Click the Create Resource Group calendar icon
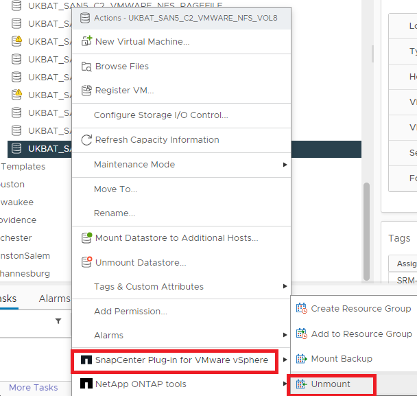417x396 pixels. 302,308
